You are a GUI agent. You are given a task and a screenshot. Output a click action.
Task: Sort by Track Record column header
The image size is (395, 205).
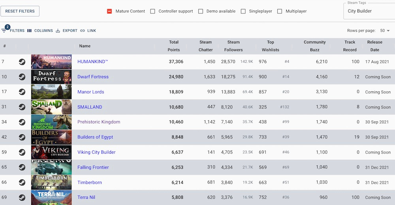tap(350, 46)
